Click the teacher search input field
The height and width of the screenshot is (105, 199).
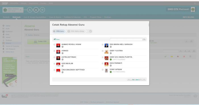click(x=126, y=39)
